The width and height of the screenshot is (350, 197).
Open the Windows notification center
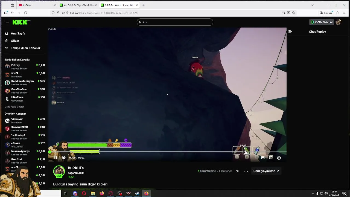[344, 193]
